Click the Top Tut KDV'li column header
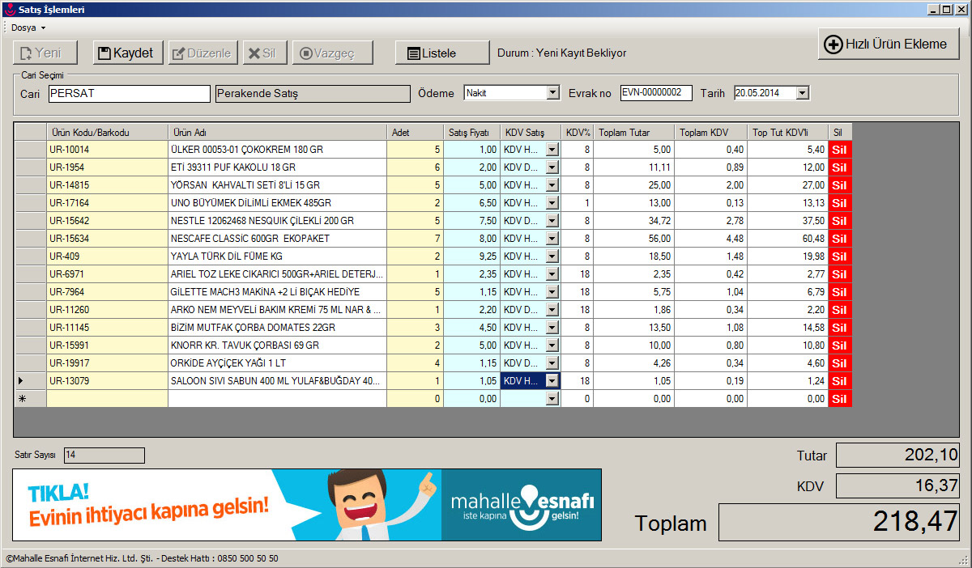972x568 pixels. 787,132
